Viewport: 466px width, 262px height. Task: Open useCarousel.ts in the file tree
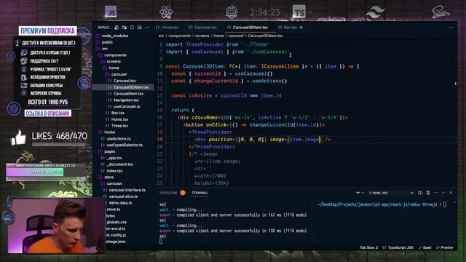pos(127,106)
